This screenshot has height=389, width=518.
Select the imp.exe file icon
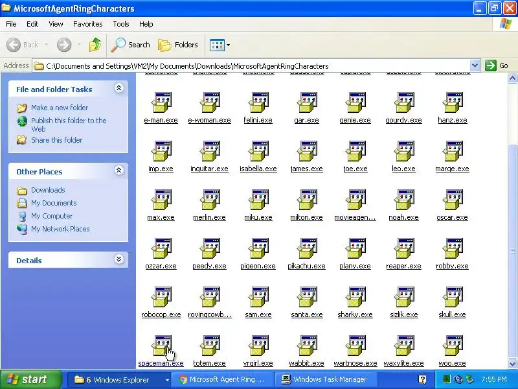(161, 151)
